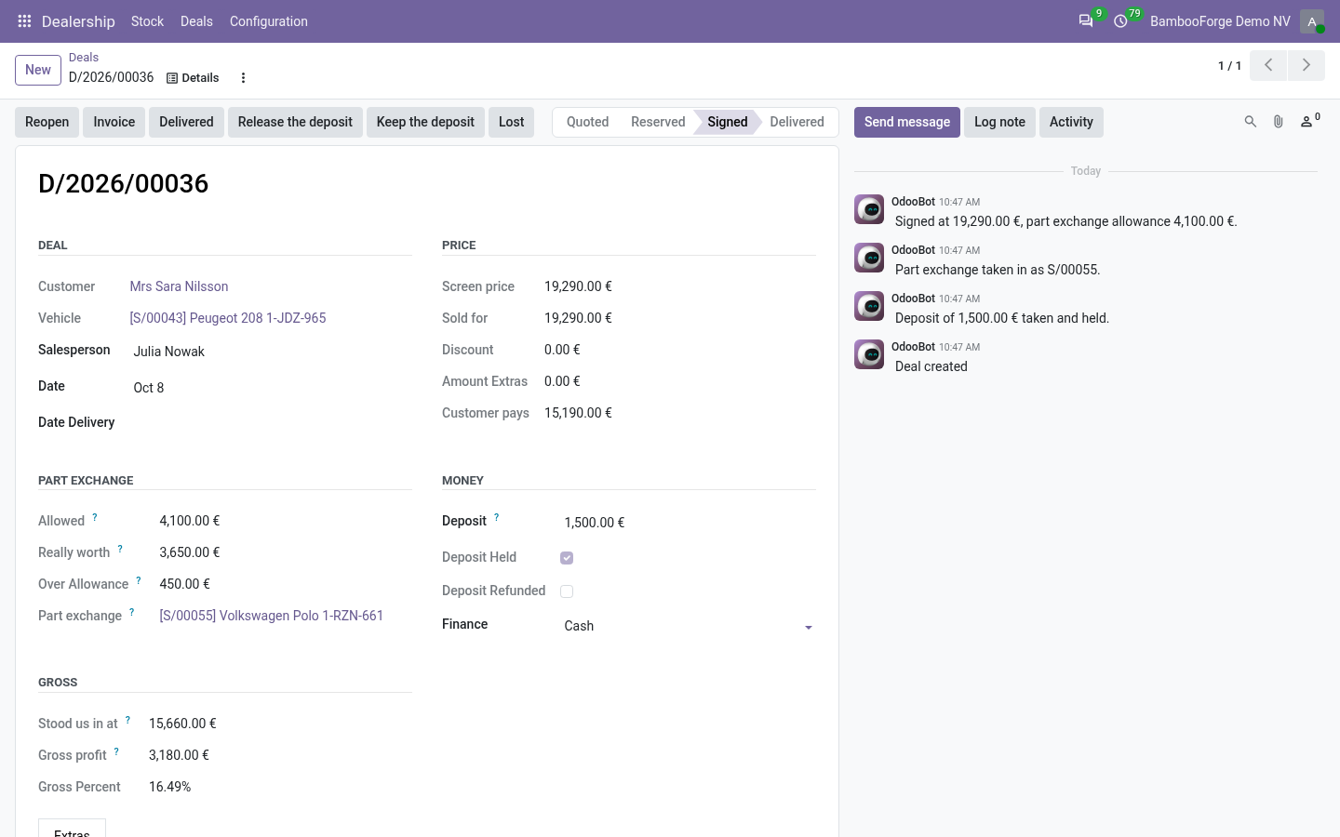Show help tooltip for Allowed
Screen dimensions: 1340x837
click(94, 517)
